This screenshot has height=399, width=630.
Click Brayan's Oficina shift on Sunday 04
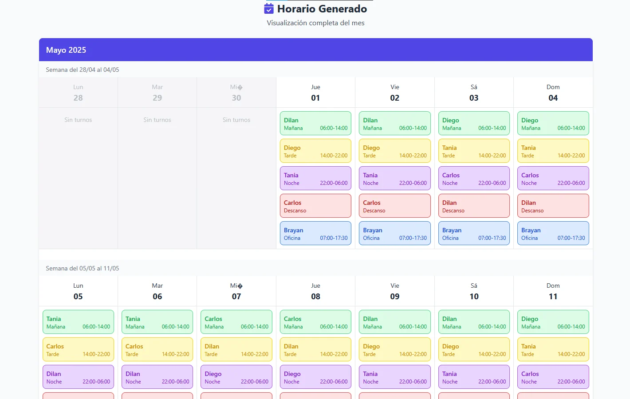[x=553, y=233]
